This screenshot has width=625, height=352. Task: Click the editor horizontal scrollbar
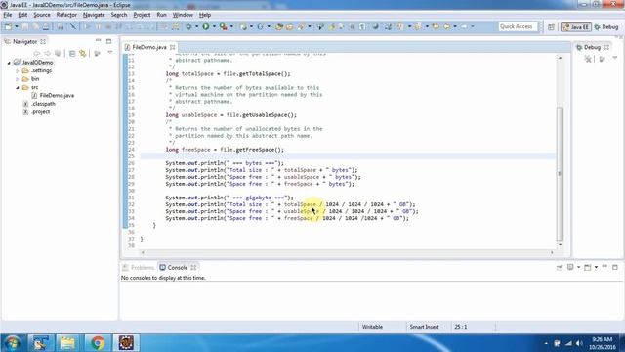pos(348,252)
